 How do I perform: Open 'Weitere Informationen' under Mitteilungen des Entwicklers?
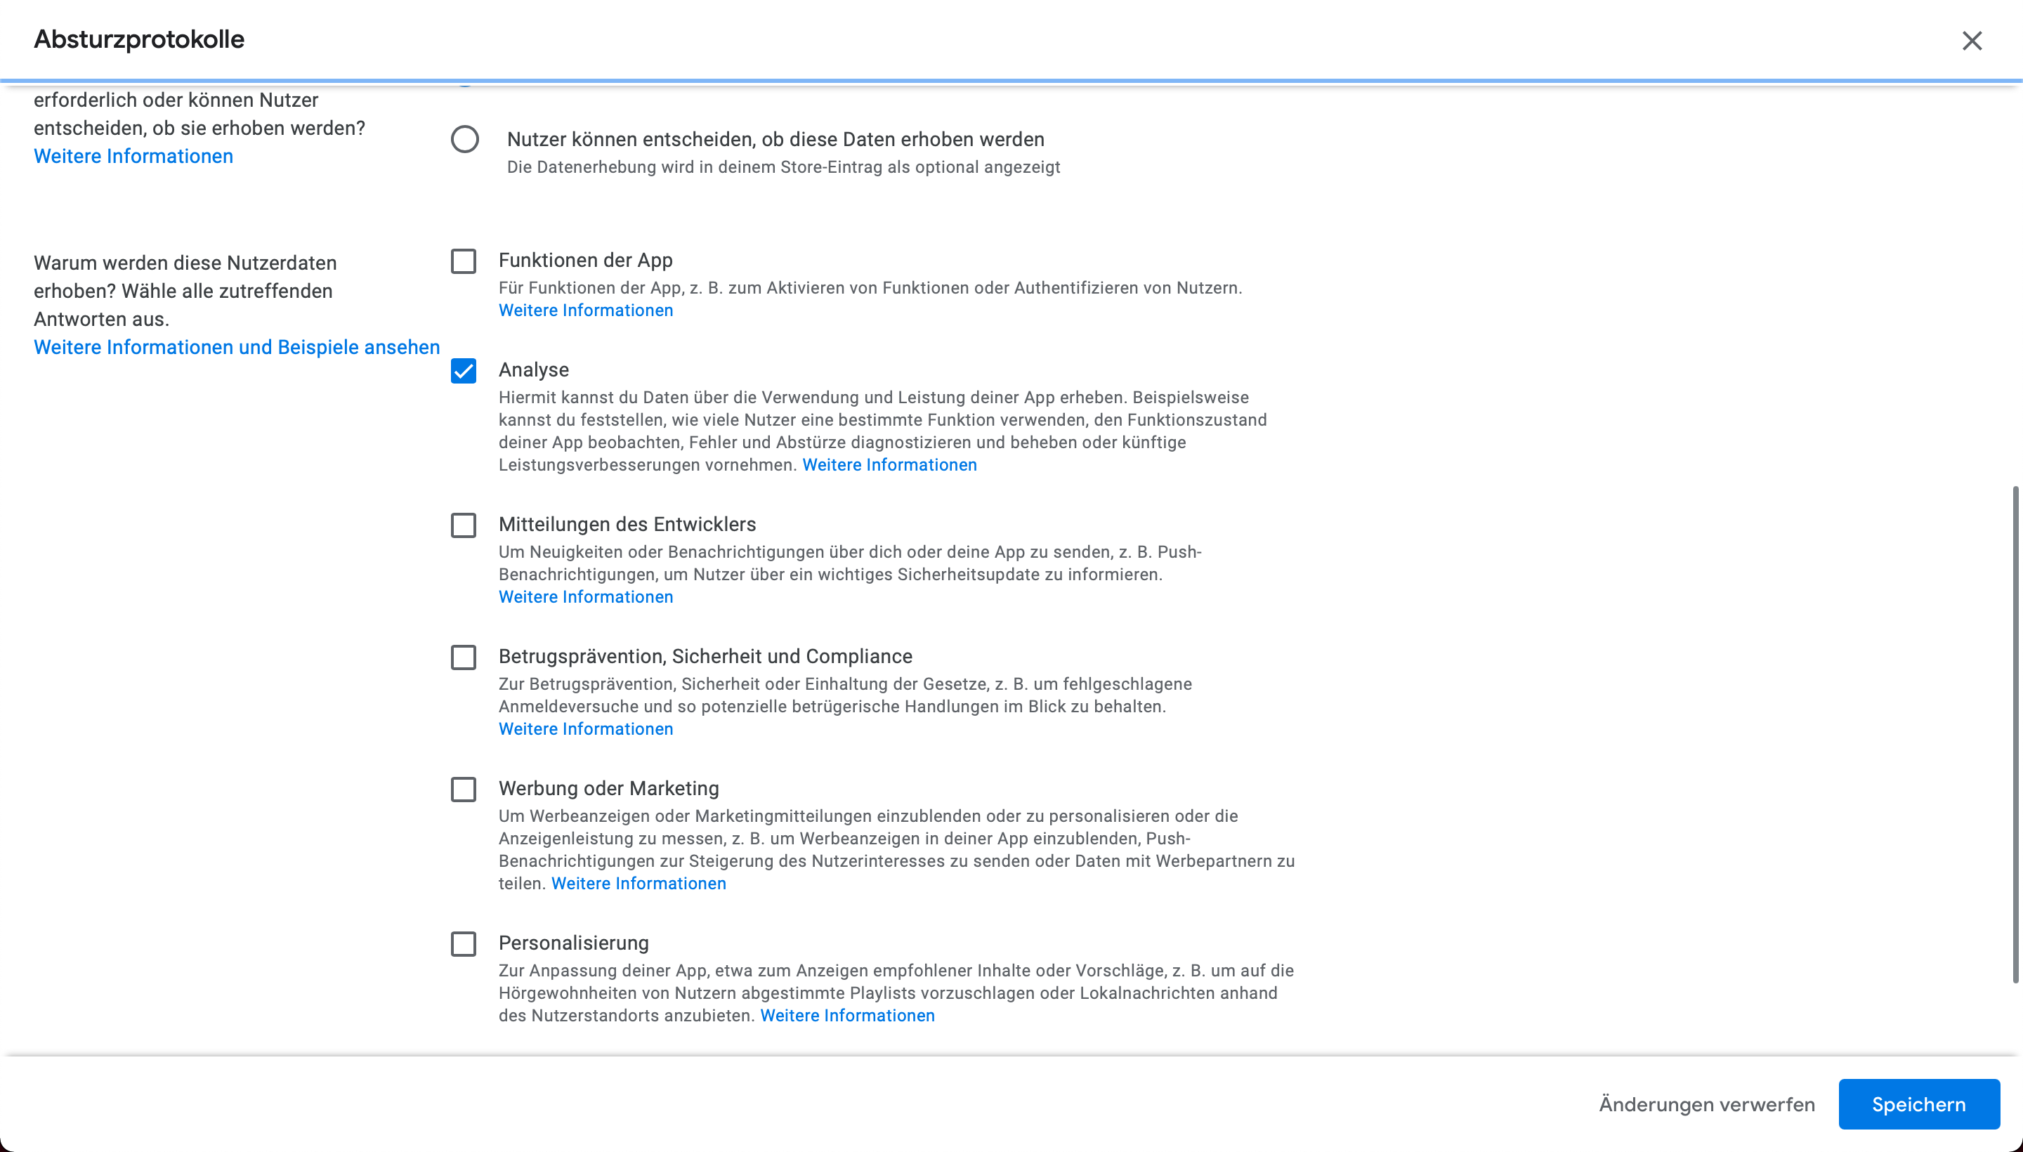(585, 596)
